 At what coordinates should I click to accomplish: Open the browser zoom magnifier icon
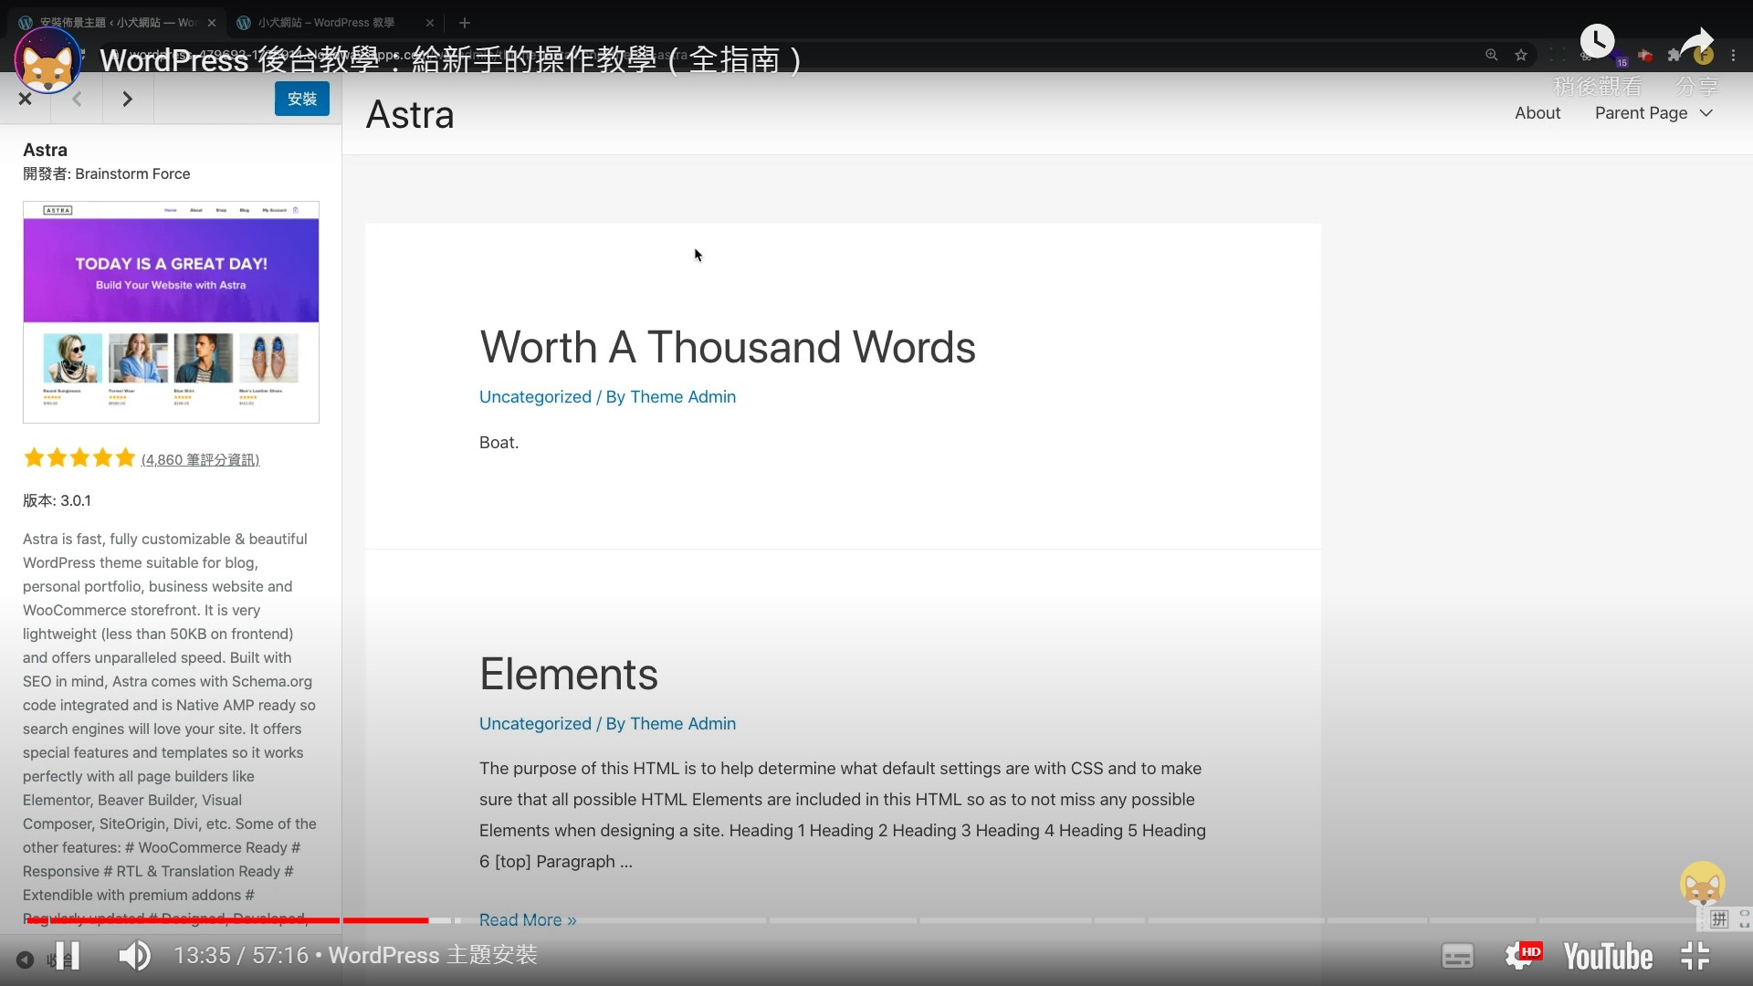point(1491,56)
